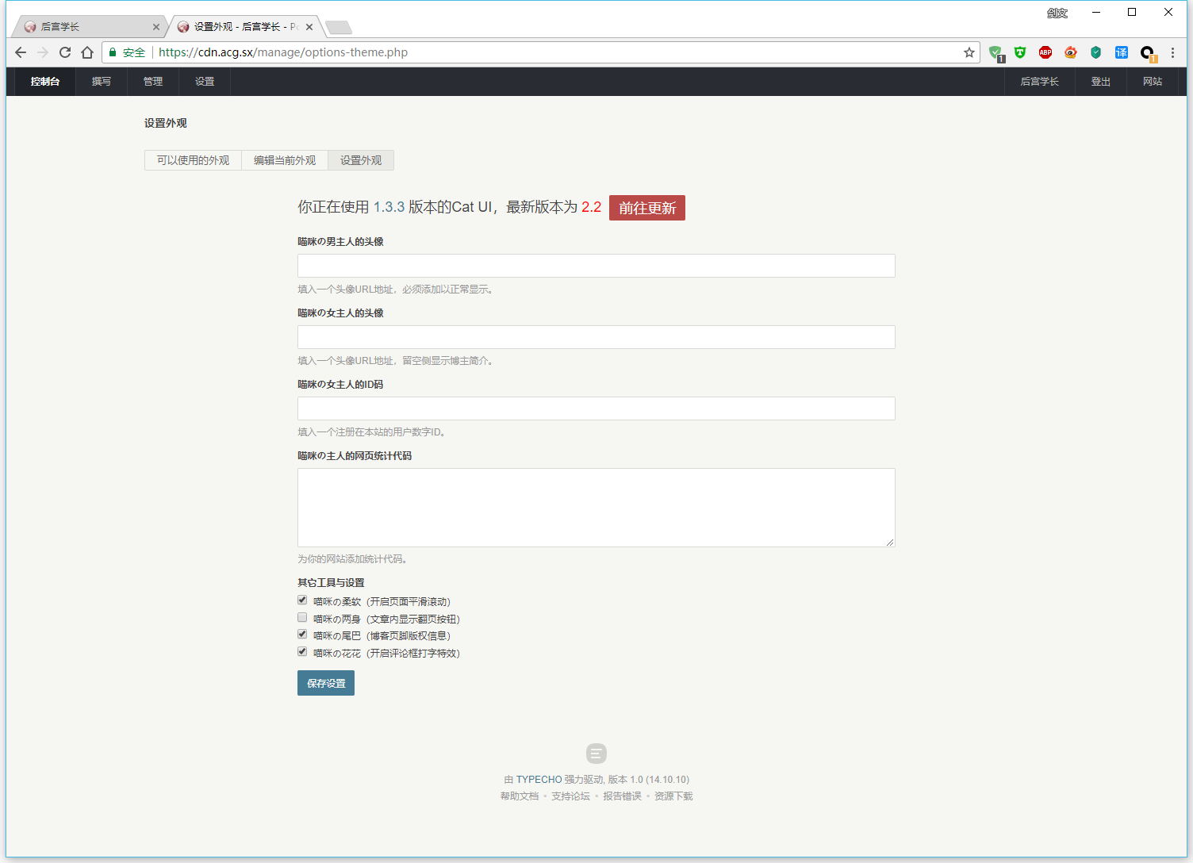
Task: Disable 喵咪の柔软 smooth scrolling checkbox
Action: (x=302, y=600)
